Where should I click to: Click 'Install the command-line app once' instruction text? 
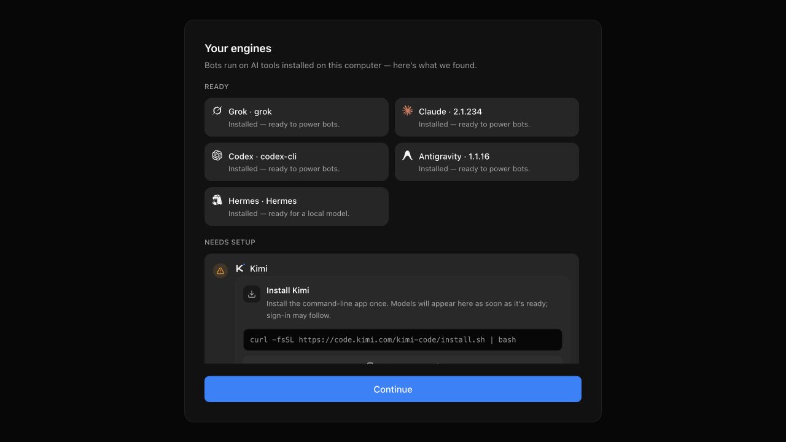click(407, 309)
